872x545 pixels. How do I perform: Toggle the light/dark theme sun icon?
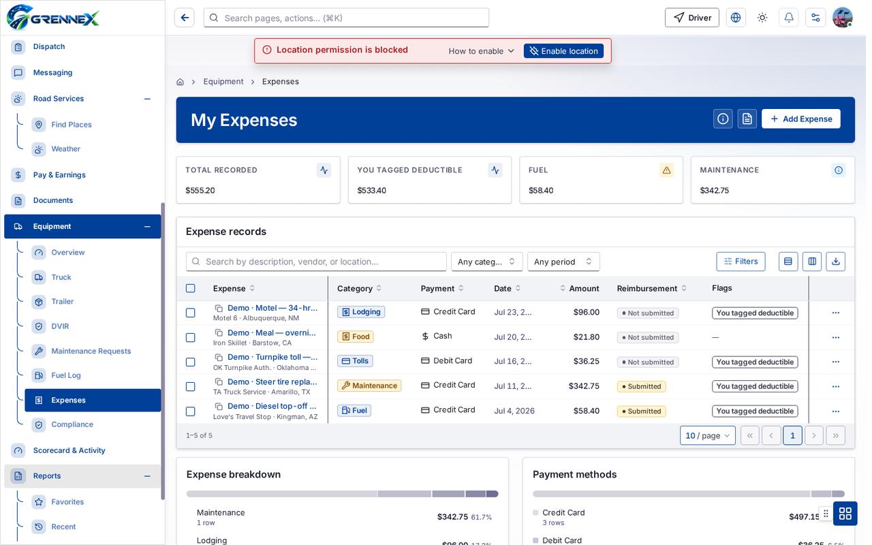(x=762, y=18)
